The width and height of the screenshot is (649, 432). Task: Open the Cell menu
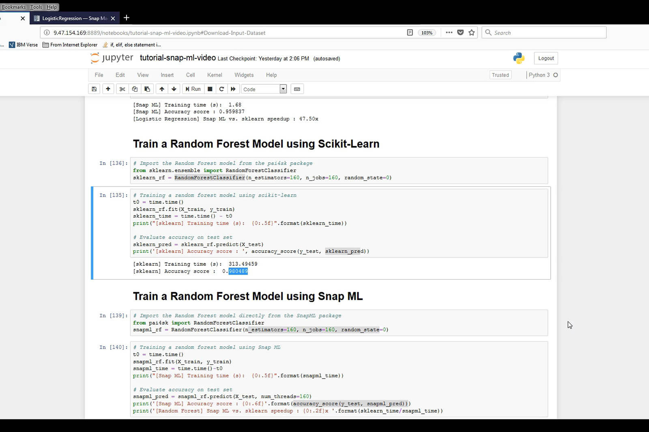190,75
